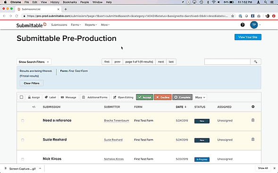This screenshot has width=278, height=173.
Task: Close the downloads bar
Action: 274,168
